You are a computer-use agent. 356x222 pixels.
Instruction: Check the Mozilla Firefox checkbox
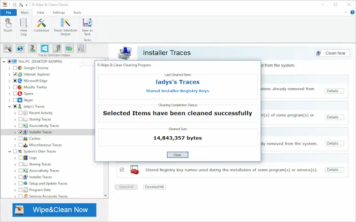point(15,87)
